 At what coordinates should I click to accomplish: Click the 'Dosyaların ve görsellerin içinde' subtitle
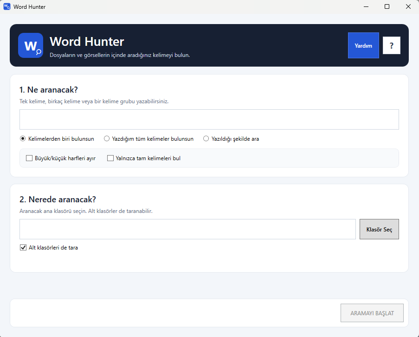[x=120, y=55]
